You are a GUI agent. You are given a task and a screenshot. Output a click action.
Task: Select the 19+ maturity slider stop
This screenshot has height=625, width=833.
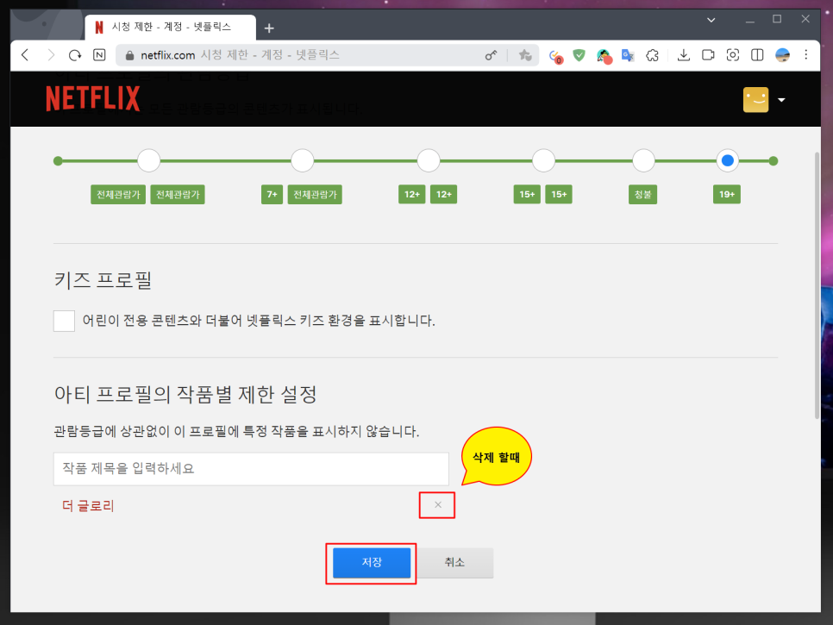click(x=728, y=160)
